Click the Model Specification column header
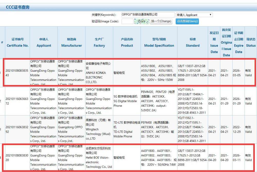257x172 pixels. pos(159,42)
